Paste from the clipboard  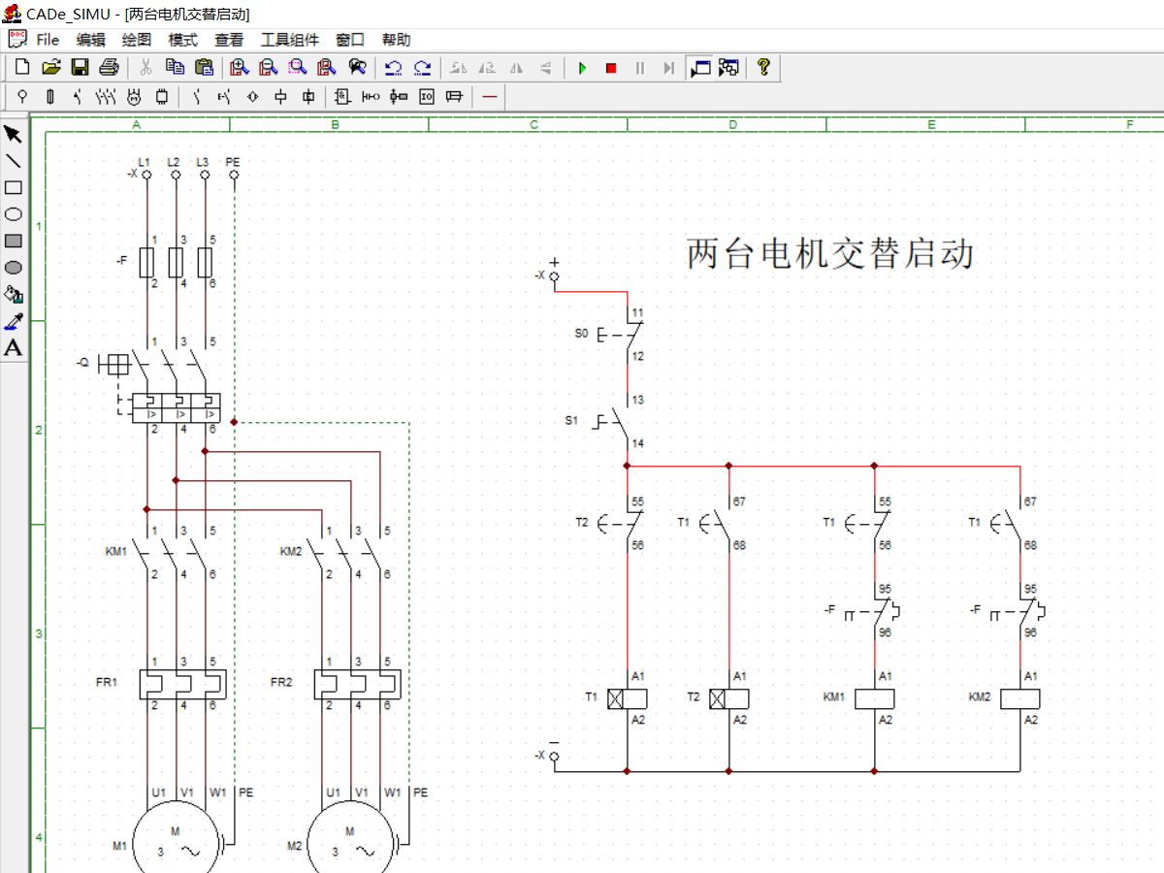[205, 66]
